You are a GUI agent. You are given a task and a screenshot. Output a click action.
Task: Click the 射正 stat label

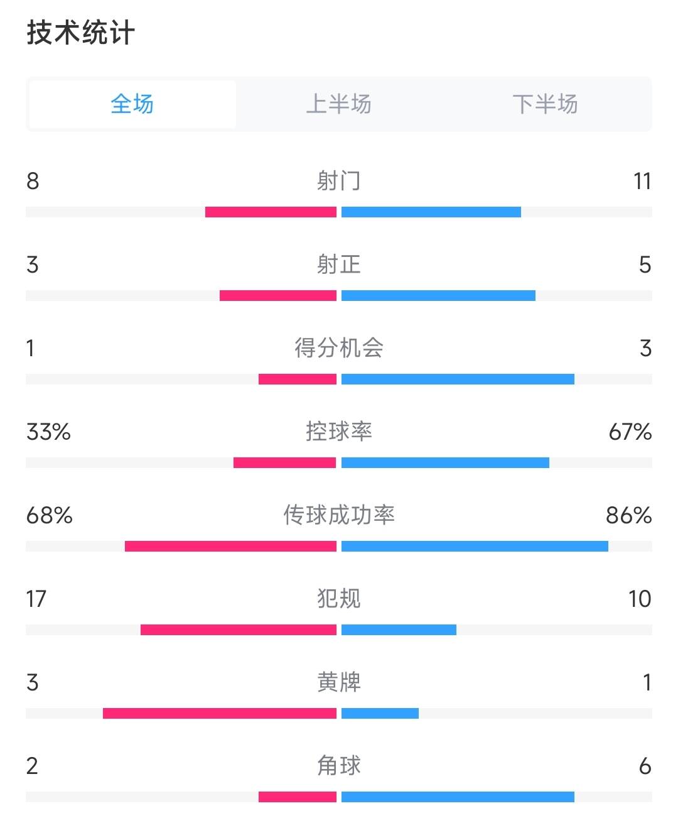[339, 264]
